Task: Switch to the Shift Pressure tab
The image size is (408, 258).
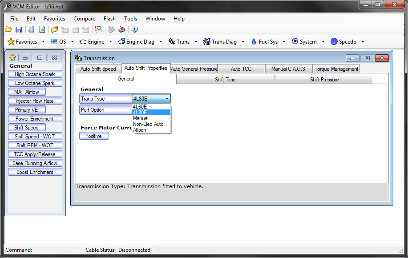Action: (324, 79)
